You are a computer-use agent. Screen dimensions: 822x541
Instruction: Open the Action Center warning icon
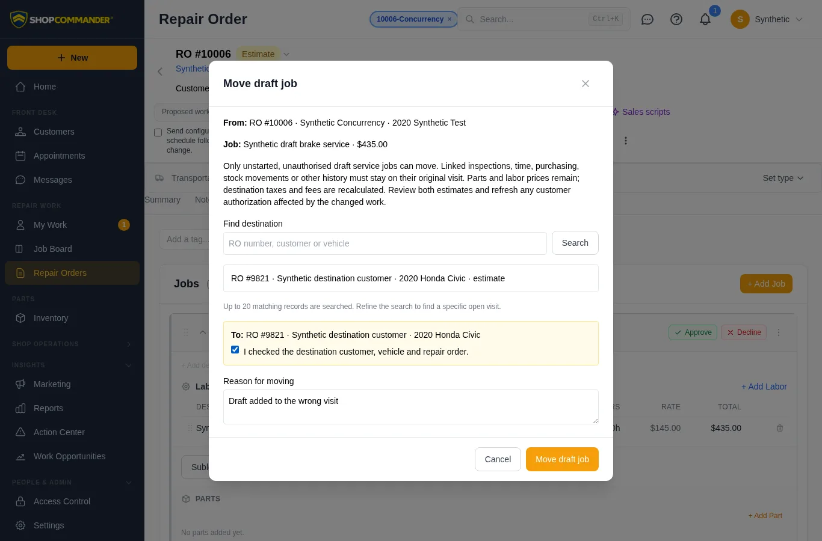pos(20,432)
